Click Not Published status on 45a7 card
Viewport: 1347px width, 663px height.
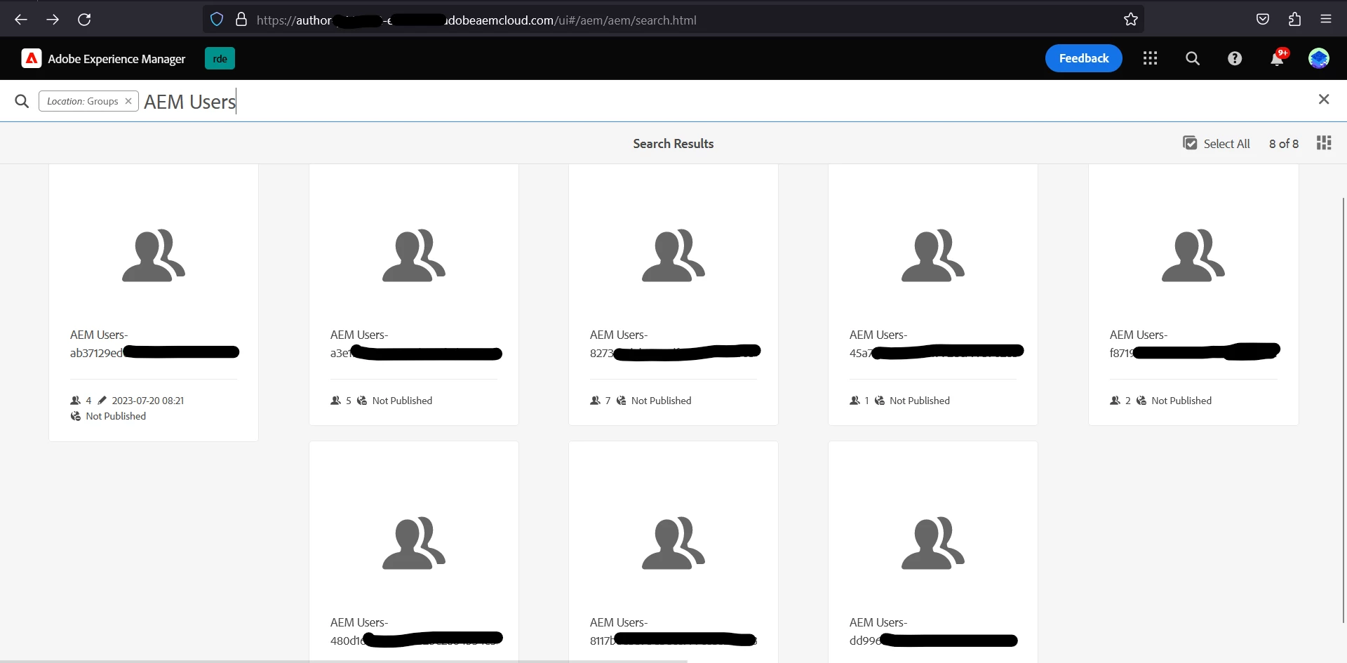coord(920,401)
